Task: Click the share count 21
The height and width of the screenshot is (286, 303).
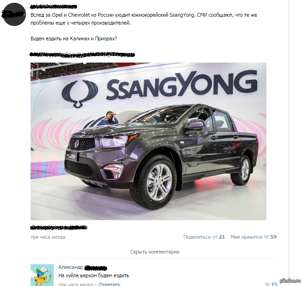Action: (222, 237)
